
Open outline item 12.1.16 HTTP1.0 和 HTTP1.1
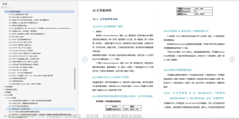click(x=23, y=56)
